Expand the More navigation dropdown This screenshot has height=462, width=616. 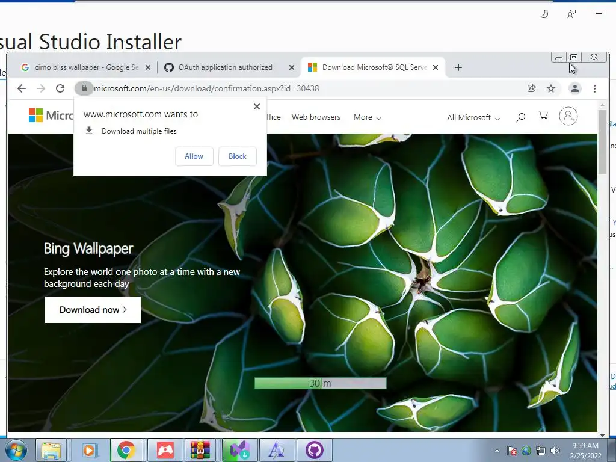click(x=367, y=117)
